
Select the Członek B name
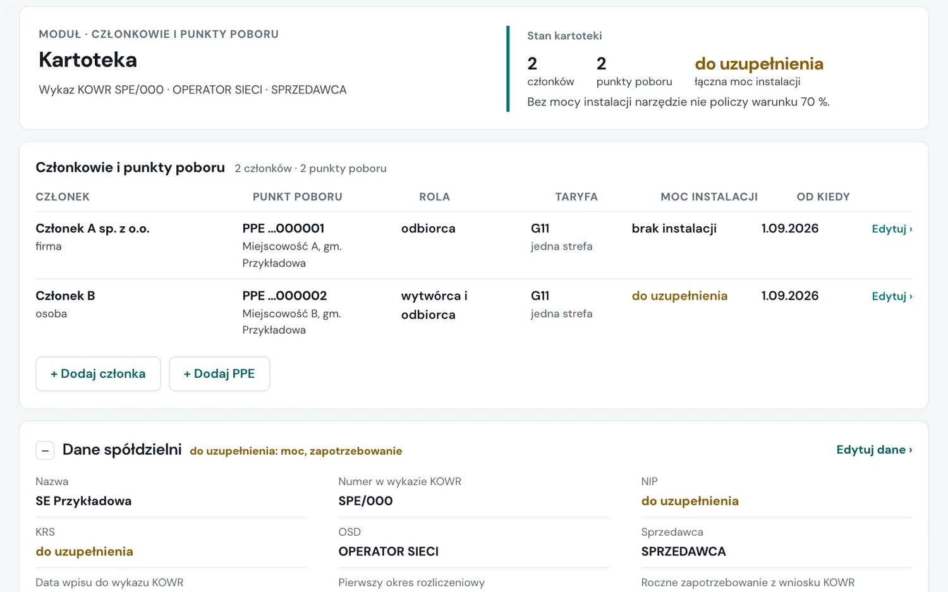pyautogui.click(x=65, y=296)
